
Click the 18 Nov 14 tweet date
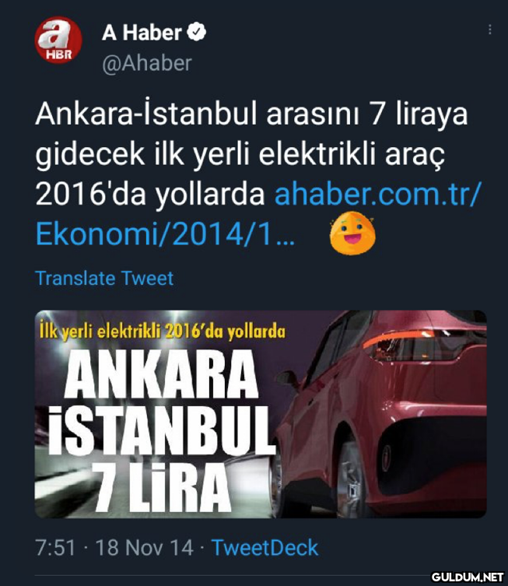coord(145,548)
